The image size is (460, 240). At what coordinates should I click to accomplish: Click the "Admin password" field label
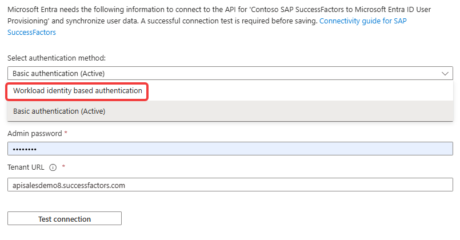tap(35, 134)
